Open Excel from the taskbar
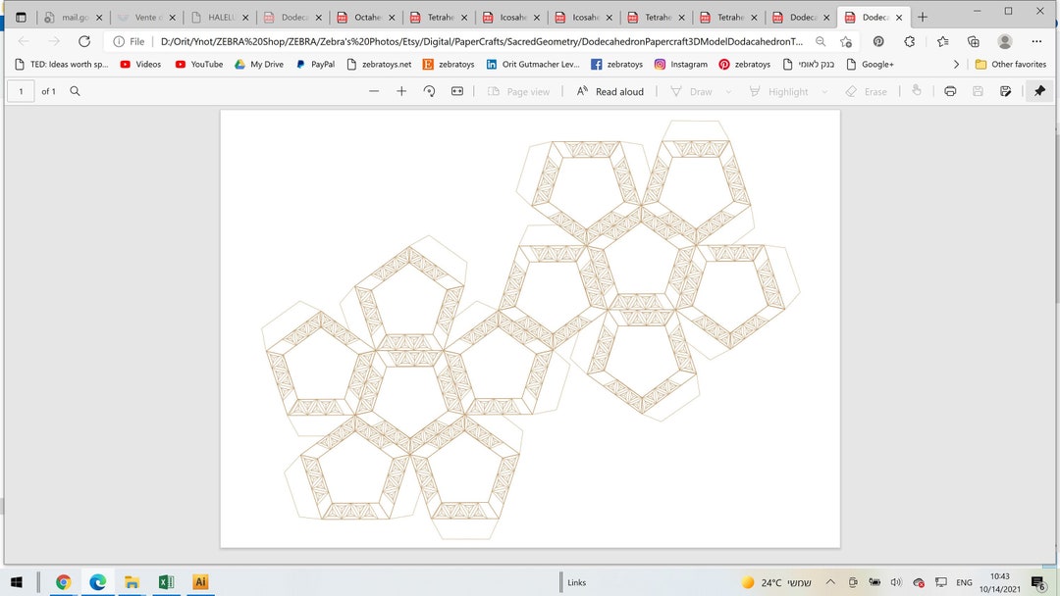Screen dimensions: 1060x596 click(x=166, y=581)
